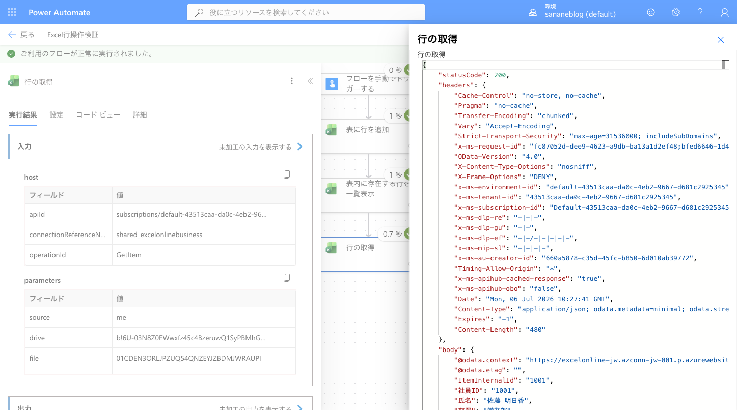Select the Excel icon on the 一覧表示 step
This screenshot has width=737, height=410.
(332, 189)
